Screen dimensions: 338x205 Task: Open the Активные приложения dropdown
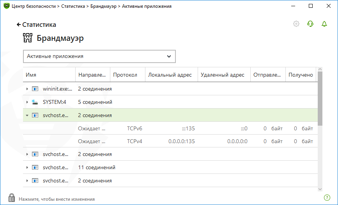coord(99,56)
